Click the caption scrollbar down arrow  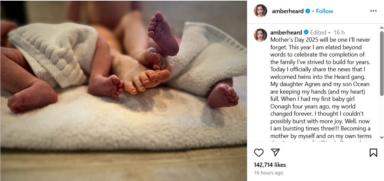pyautogui.click(x=382, y=138)
